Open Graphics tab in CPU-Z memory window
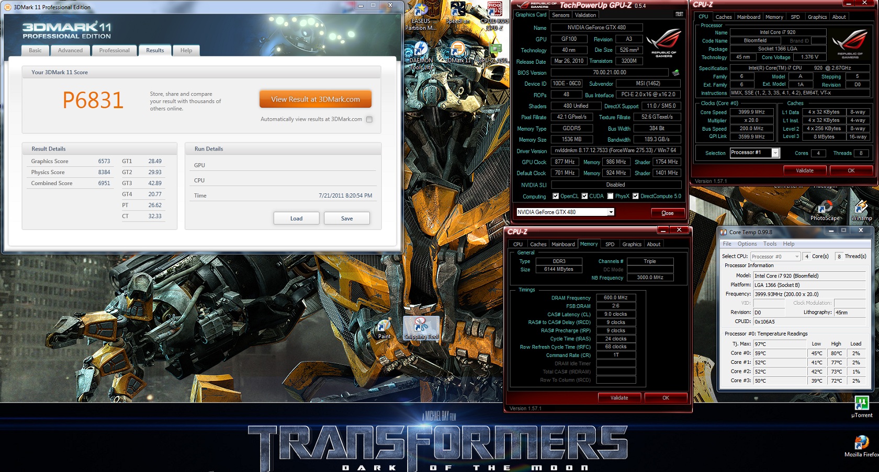This screenshot has width=879, height=472. [x=632, y=244]
